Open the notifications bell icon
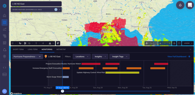The width and height of the screenshot is (195, 95). click(x=180, y=5)
